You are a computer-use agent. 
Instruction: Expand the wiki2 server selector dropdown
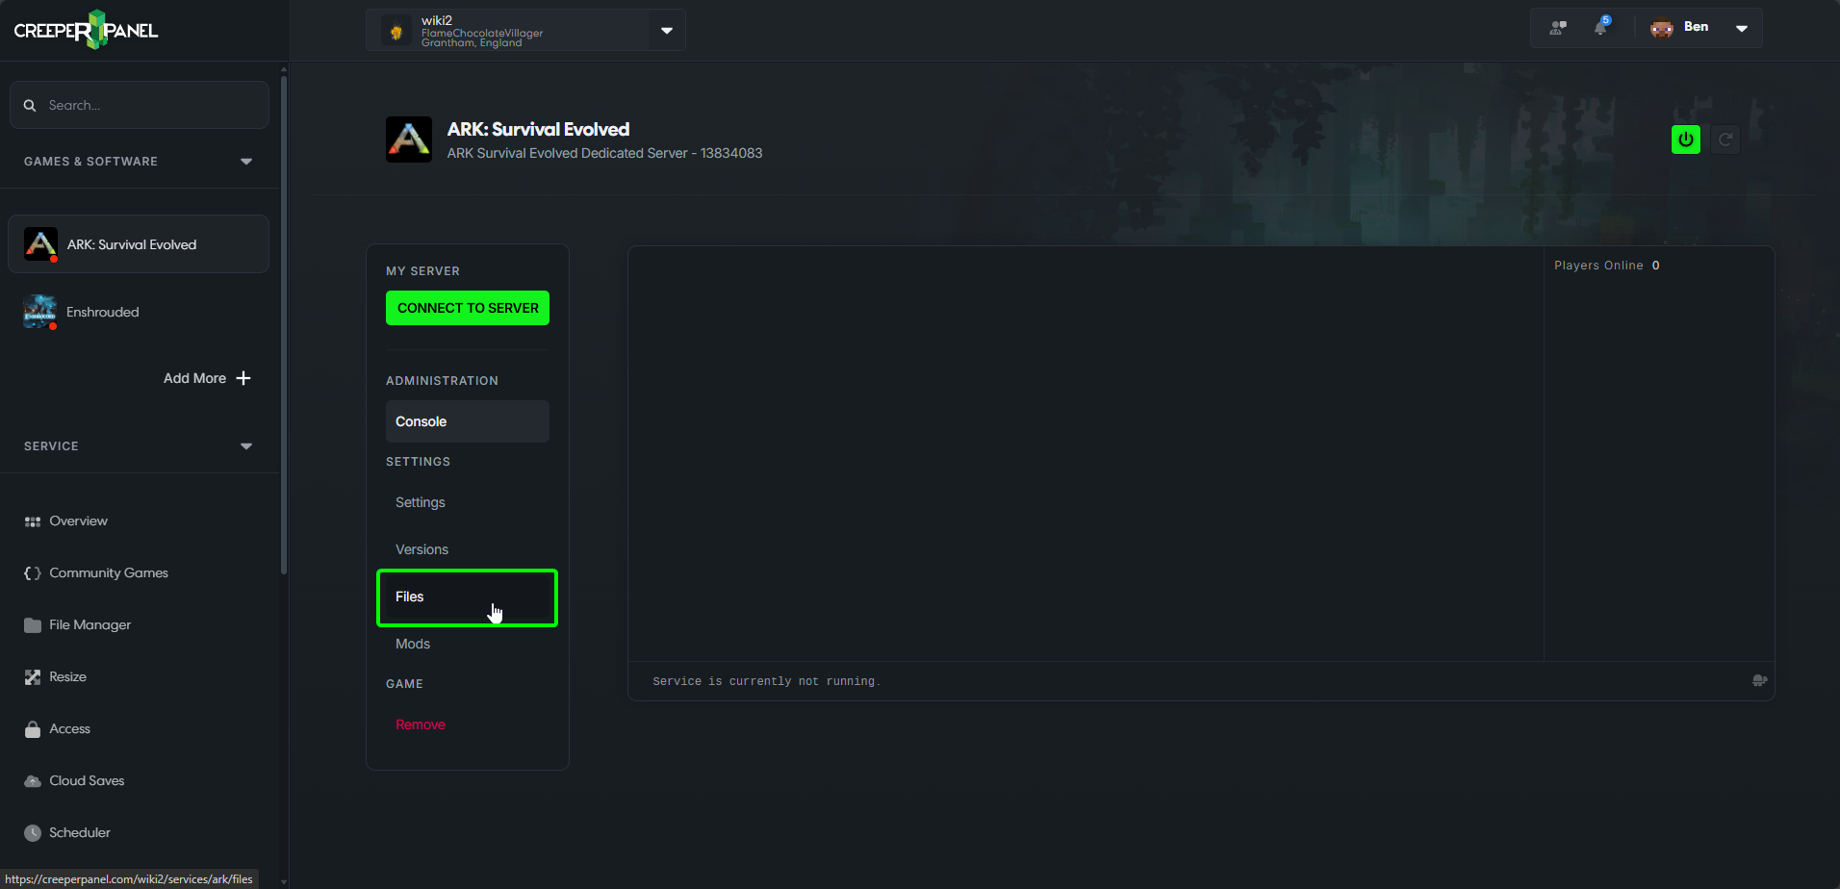point(667,31)
